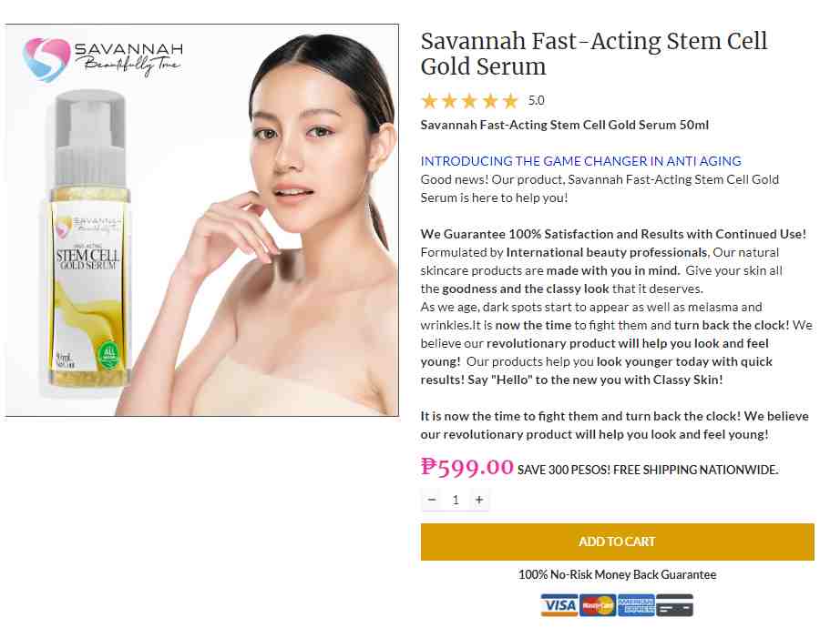820x628 pixels.
Task: Click the Introducing the Game Changer heading
Action: [581, 161]
